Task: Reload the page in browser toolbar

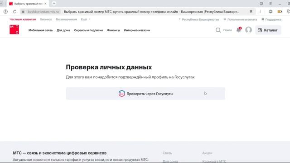Action: (14, 11)
